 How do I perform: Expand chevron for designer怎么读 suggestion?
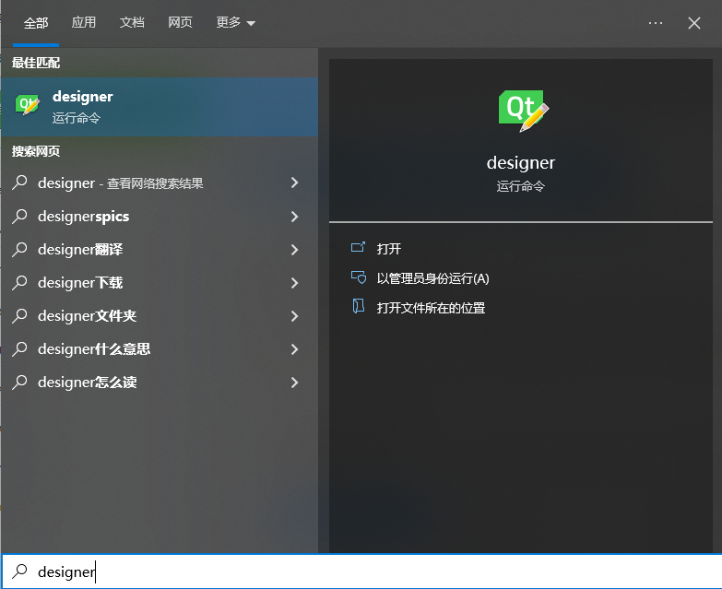pyautogui.click(x=295, y=382)
